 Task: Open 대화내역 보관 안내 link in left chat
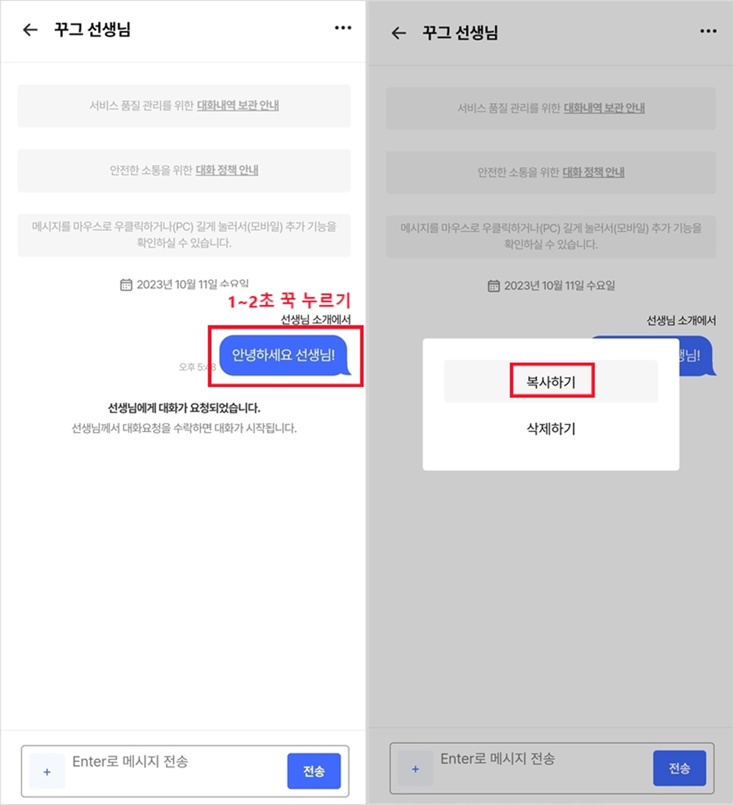tap(238, 105)
